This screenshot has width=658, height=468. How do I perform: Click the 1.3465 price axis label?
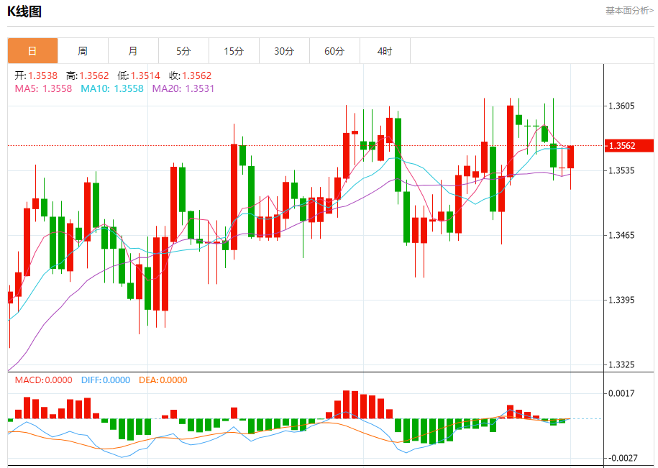[x=622, y=235]
